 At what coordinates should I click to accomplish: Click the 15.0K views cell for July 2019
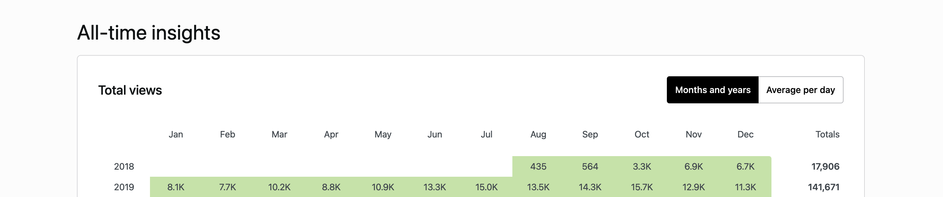pos(487,187)
